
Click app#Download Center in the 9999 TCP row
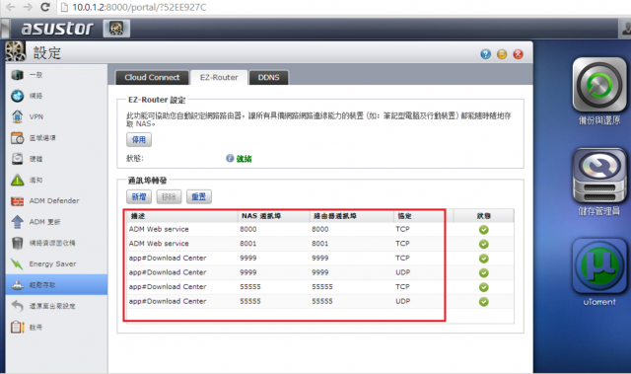coord(168,259)
